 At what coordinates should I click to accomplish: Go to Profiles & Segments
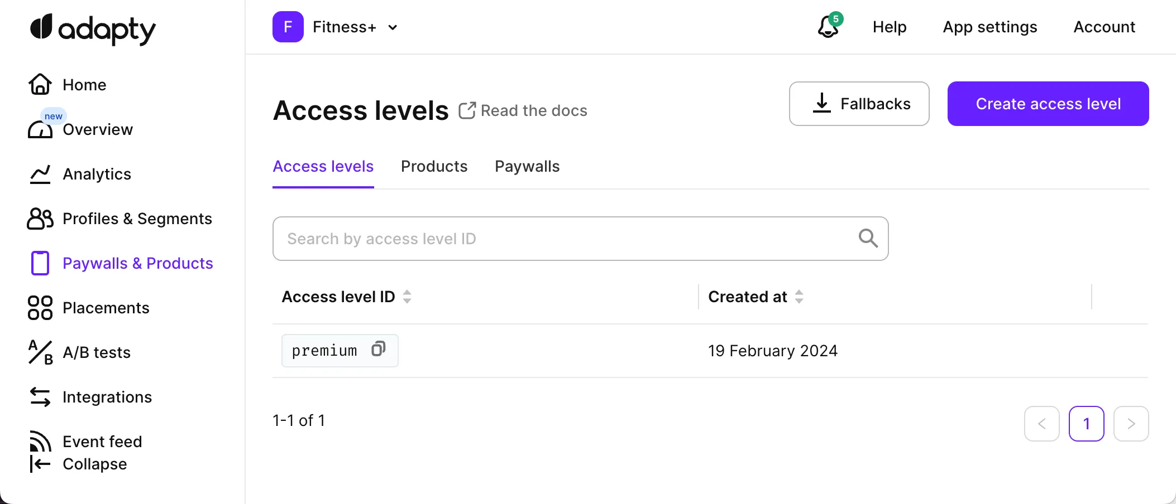point(137,219)
